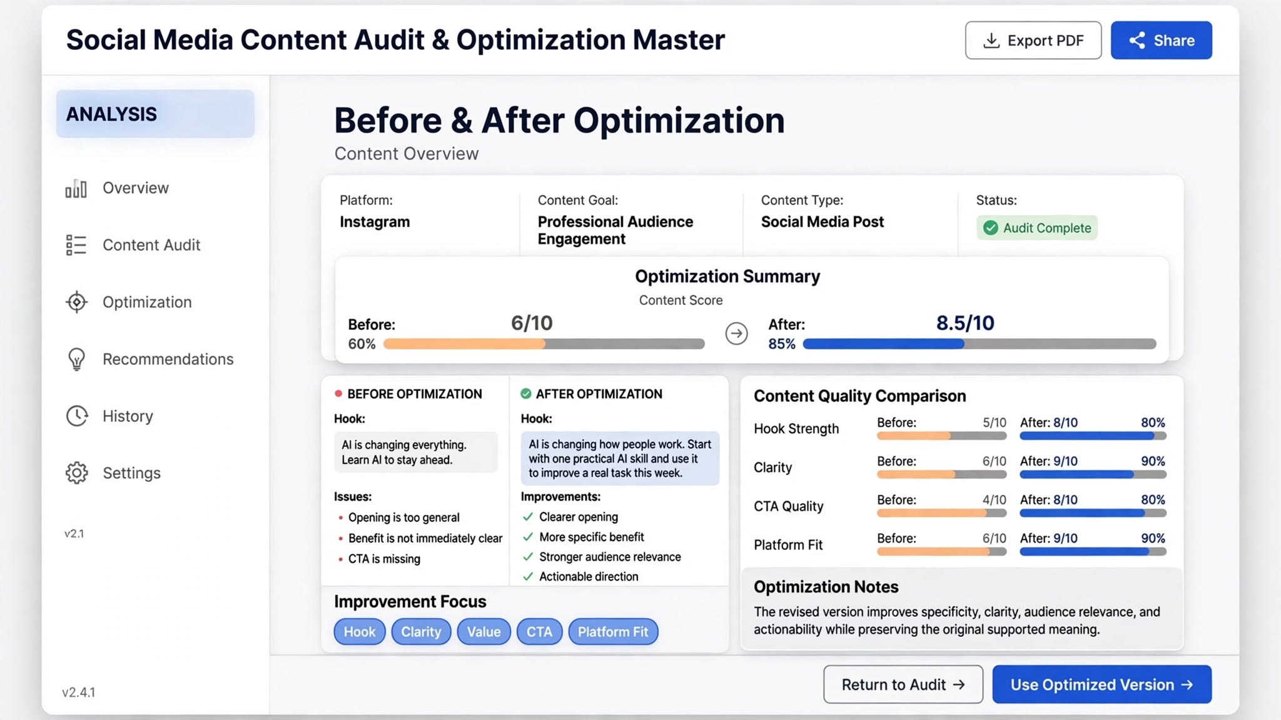Click the checkmark next to Stronger audience relevance

[x=528, y=557]
